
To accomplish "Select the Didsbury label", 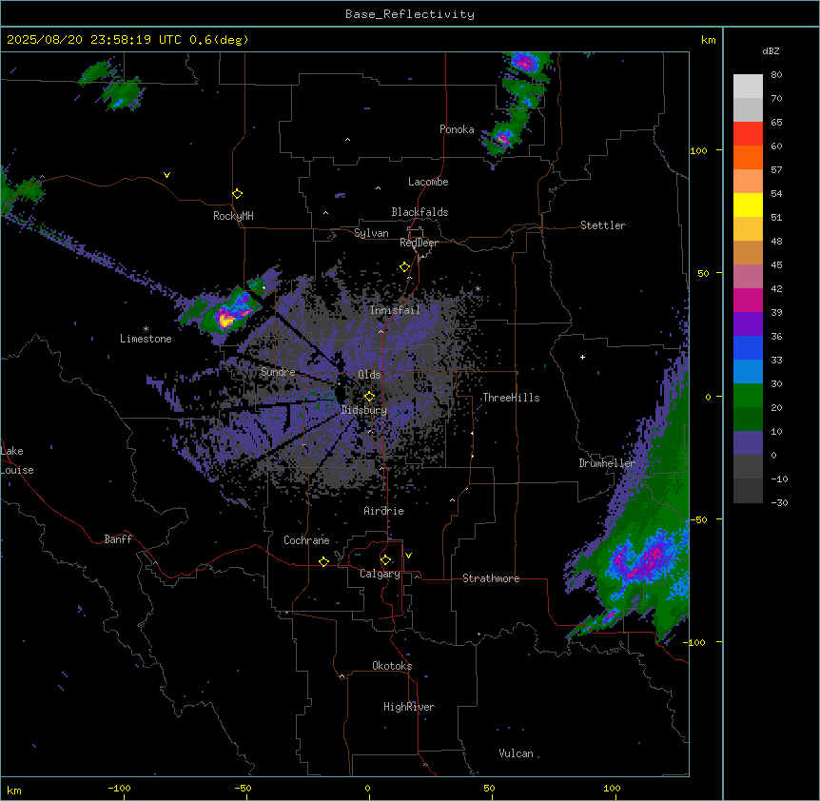I will pyautogui.click(x=364, y=410).
